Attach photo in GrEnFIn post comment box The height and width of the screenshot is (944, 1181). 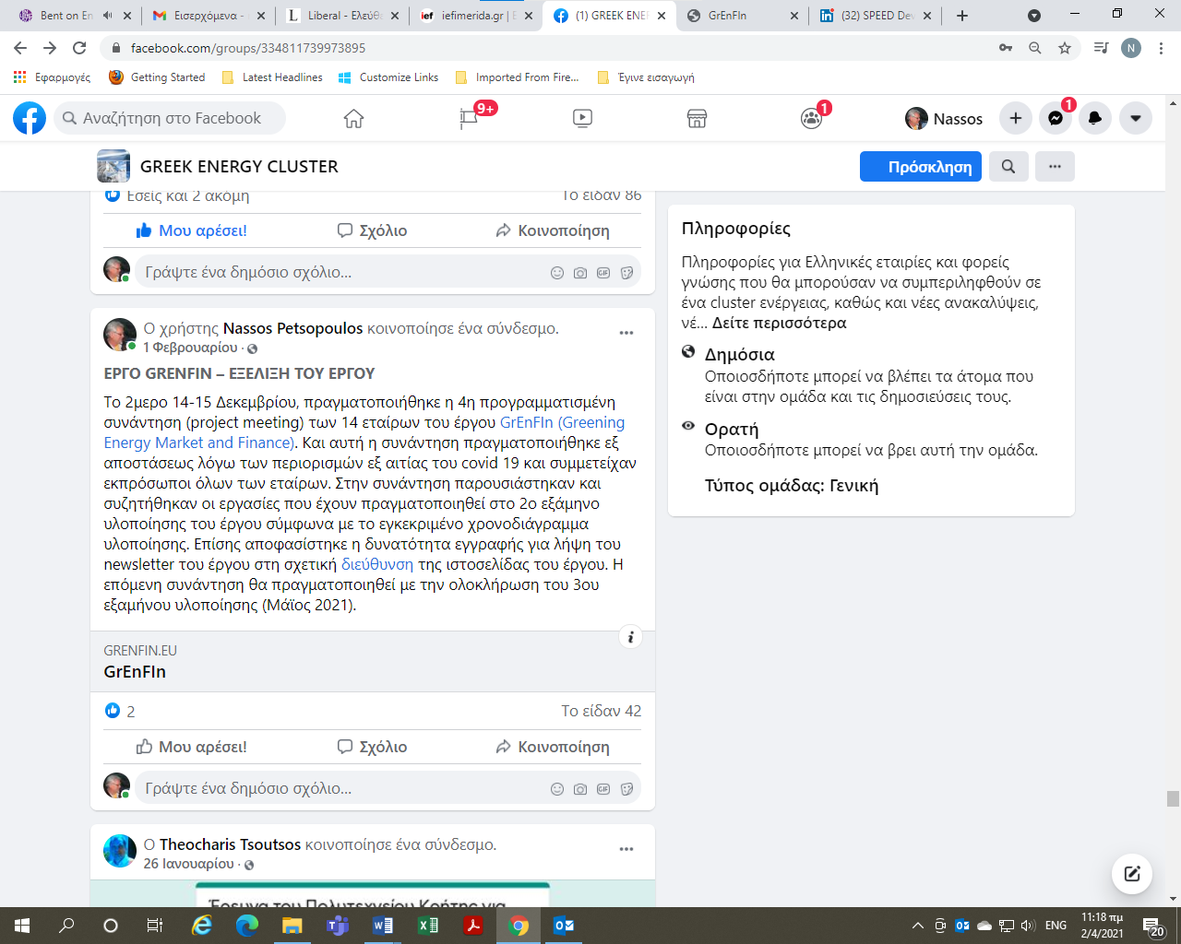pos(580,789)
